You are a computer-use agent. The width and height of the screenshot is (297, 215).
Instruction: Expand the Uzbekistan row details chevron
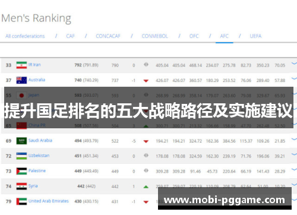click(x=294, y=154)
